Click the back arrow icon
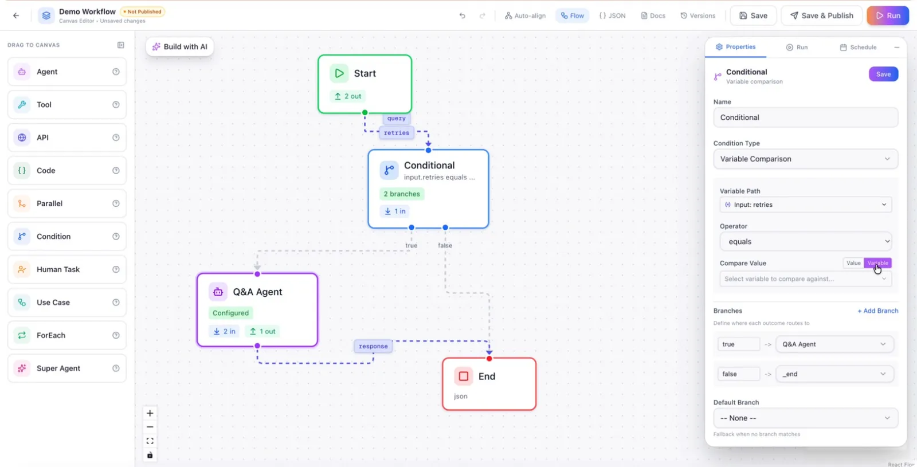The width and height of the screenshot is (917, 467). click(x=16, y=15)
